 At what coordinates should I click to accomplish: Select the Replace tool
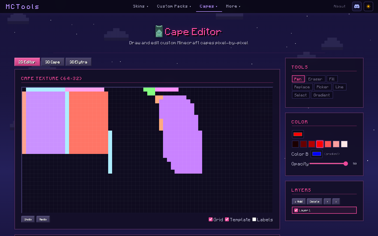[302, 87]
